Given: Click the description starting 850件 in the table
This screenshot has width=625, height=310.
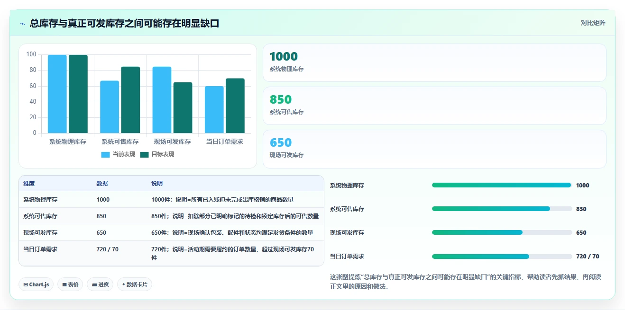Looking at the screenshot, I should [235, 216].
